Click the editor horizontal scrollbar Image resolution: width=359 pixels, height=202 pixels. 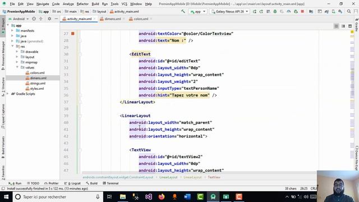(199, 173)
